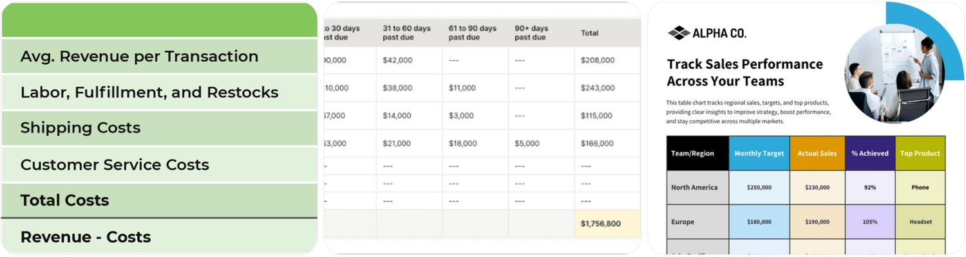This screenshot has height=257, width=966.
Task: Select the $230,000 actual sales cell
Action: click(x=817, y=188)
